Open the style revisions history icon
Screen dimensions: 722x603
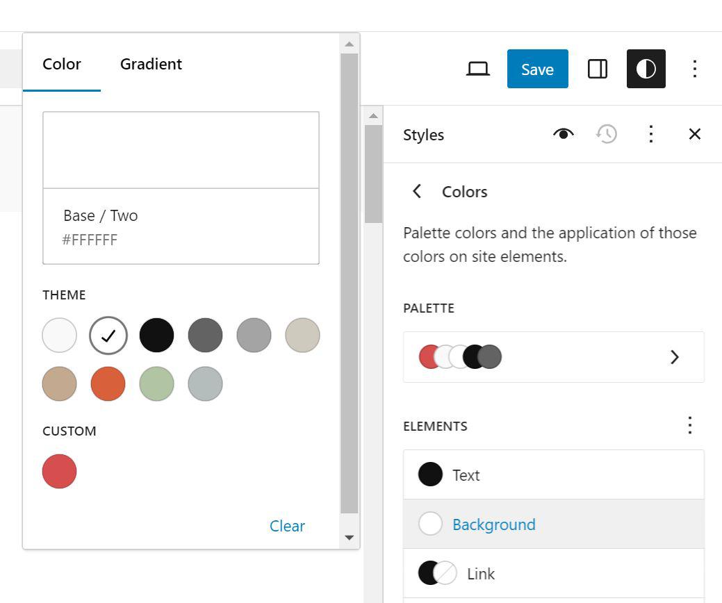(607, 134)
